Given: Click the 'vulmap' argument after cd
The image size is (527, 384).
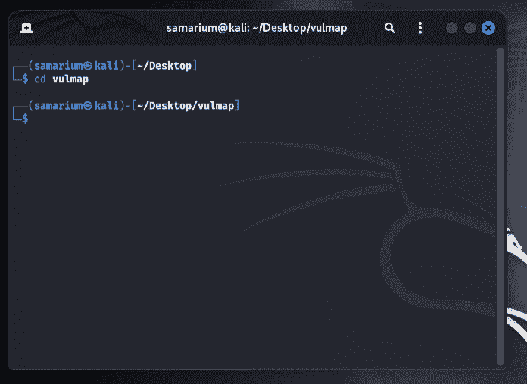Looking at the screenshot, I should pyautogui.click(x=70, y=79).
